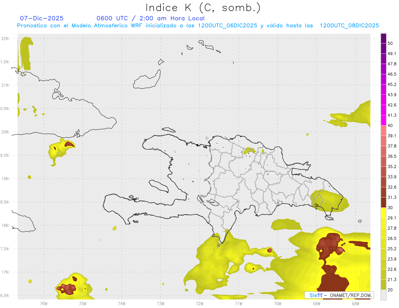Click colorbar value "21.3"
This screenshot has width=399, height=308.
click(x=392, y=280)
